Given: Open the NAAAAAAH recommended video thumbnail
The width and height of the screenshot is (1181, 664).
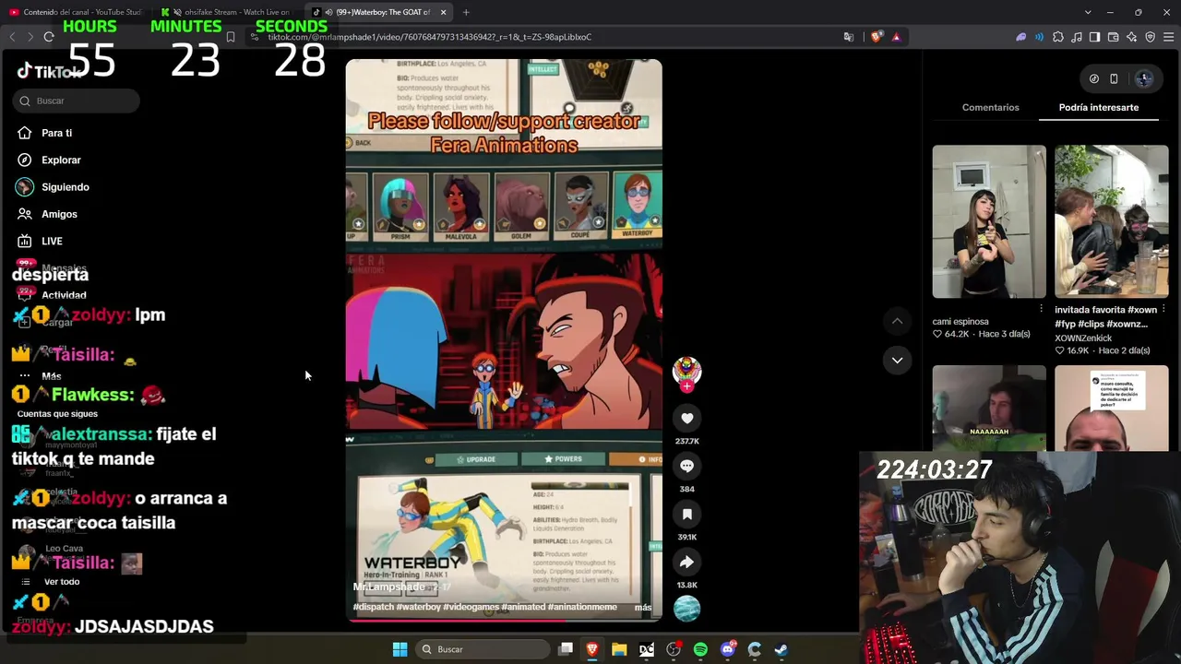Looking at the screenshot, I should coord(989,409).
